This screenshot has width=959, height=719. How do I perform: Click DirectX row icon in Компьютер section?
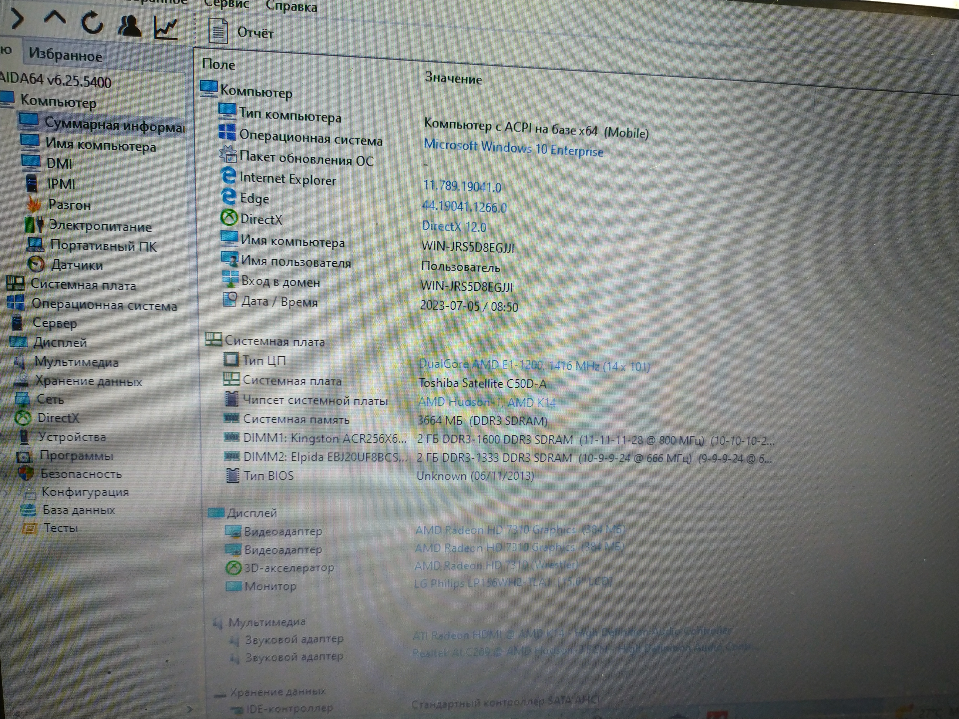229,217
